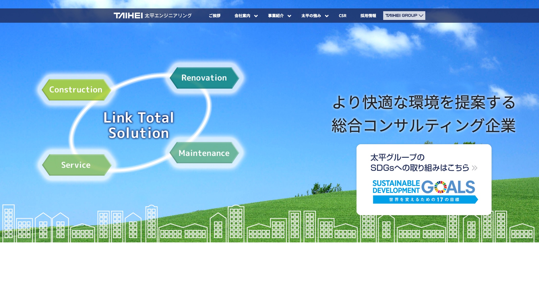Screen dimensions: 539x303
Task: Click the Service hexagon label
Action: tap(76, 165)
